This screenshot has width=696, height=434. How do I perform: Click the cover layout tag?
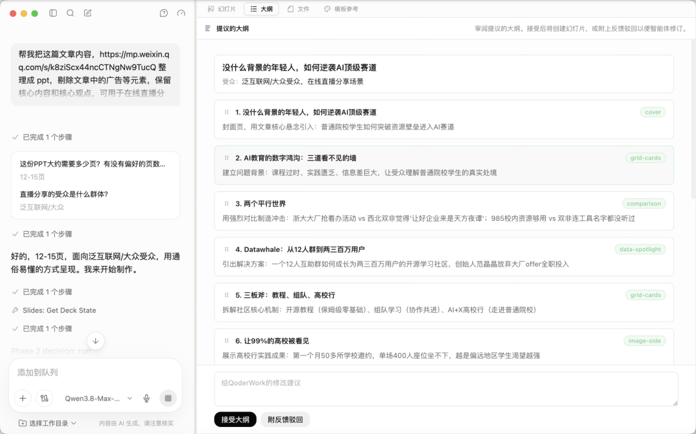pyautogui.click(x=653, y=112)
